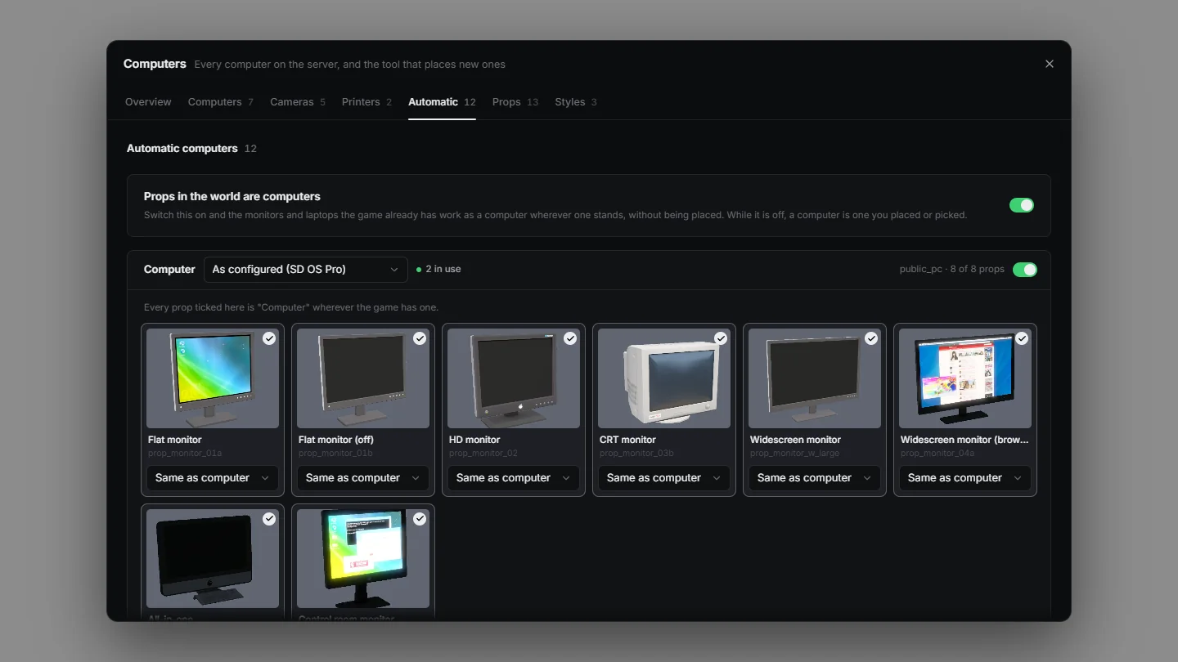Select the Printers tab

pos(366,102)
